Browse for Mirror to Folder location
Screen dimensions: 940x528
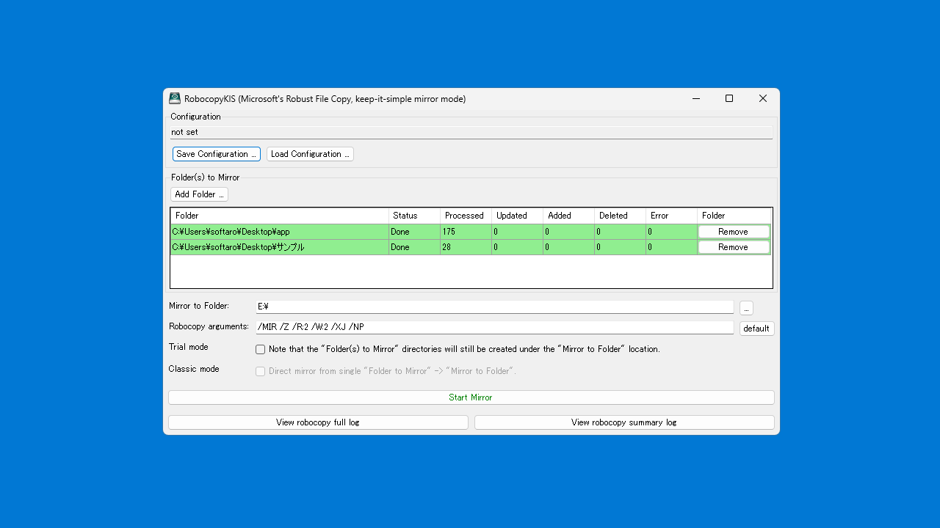coord(746,308)
